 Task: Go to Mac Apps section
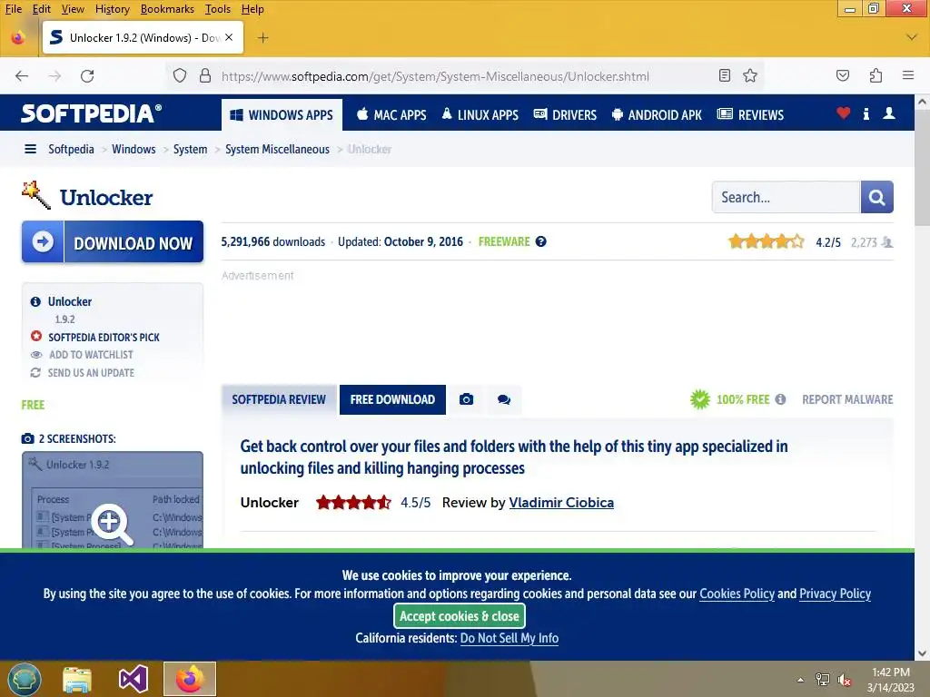(391, 115)
